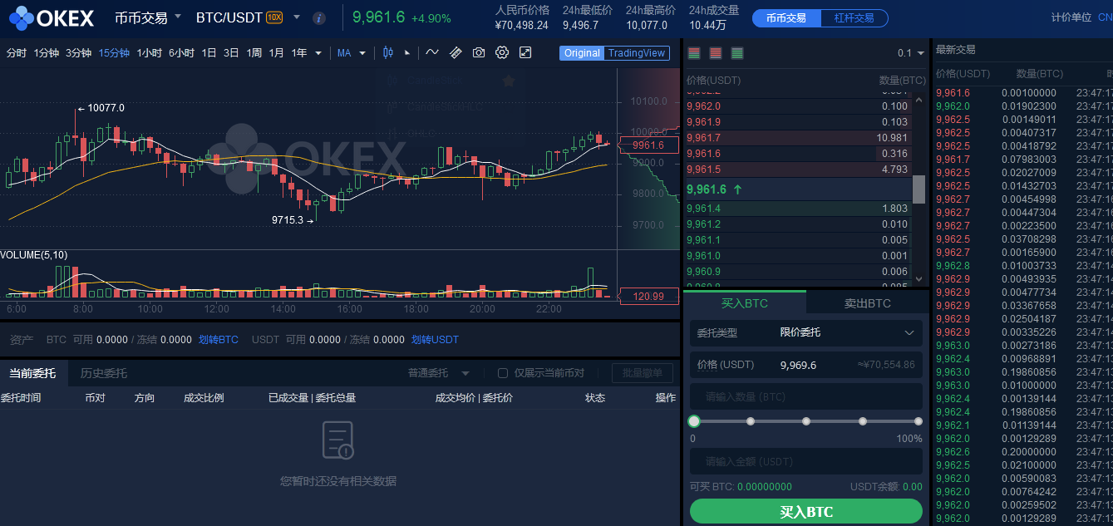The height and width of the screenshot is (526, 1113).
Task: Switch chart to TradingView mode
Action: coord(637,52)
